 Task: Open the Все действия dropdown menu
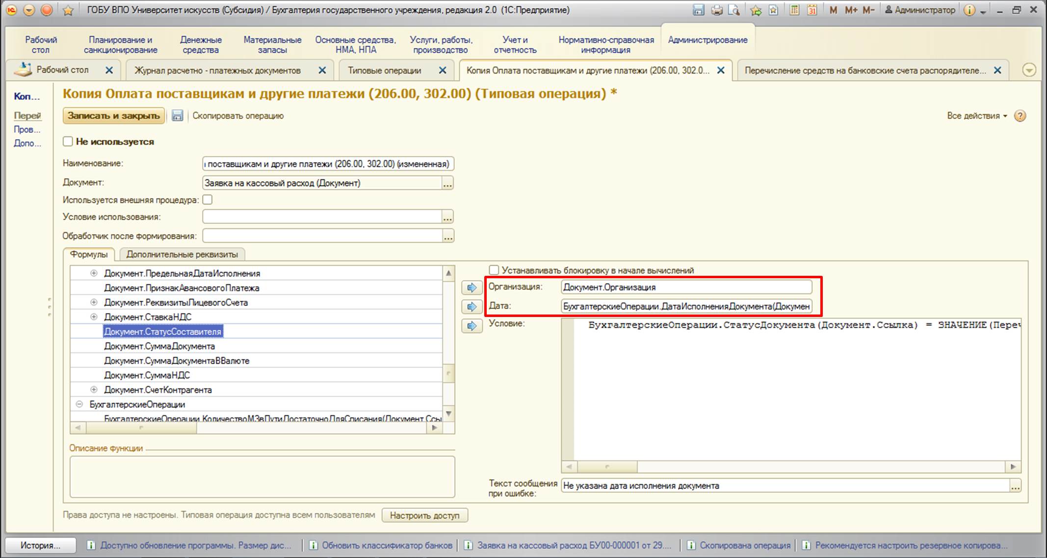coord(977,116)
